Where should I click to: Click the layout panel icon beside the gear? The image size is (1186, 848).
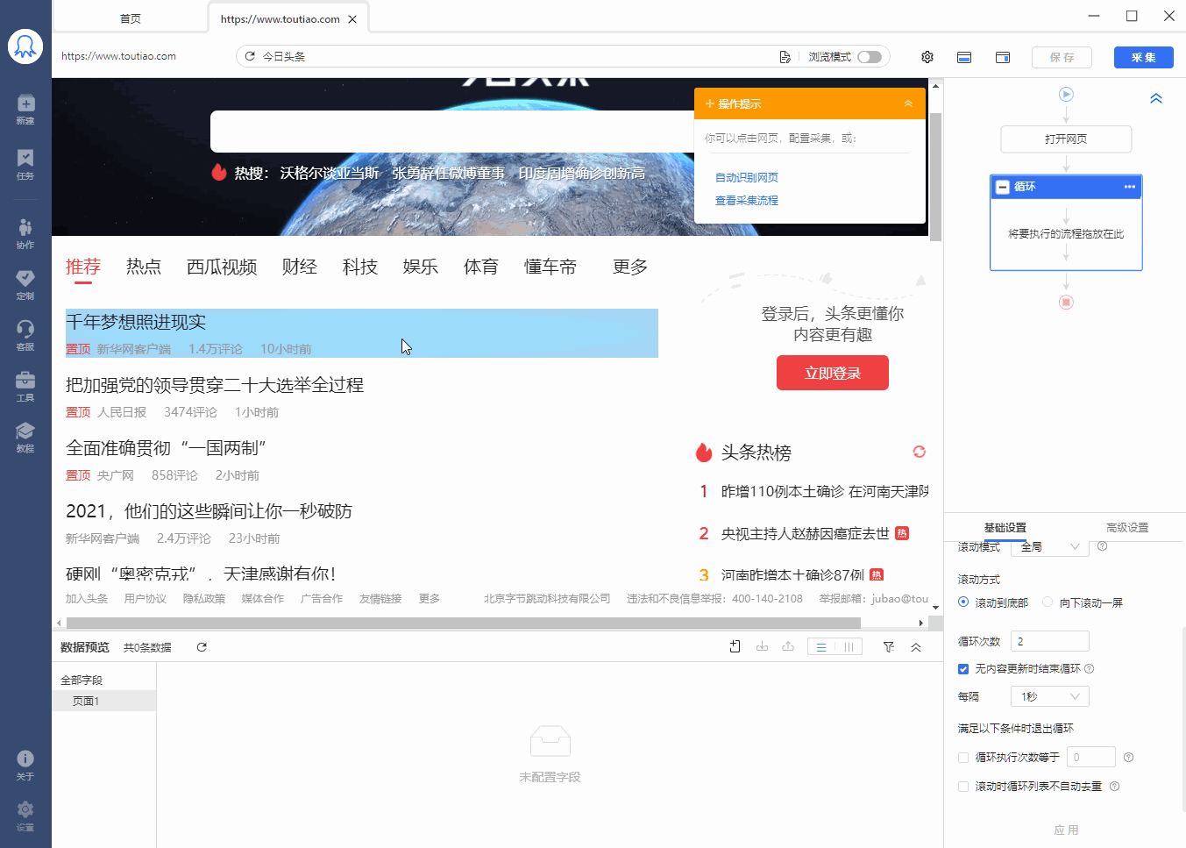pos(964,57)
